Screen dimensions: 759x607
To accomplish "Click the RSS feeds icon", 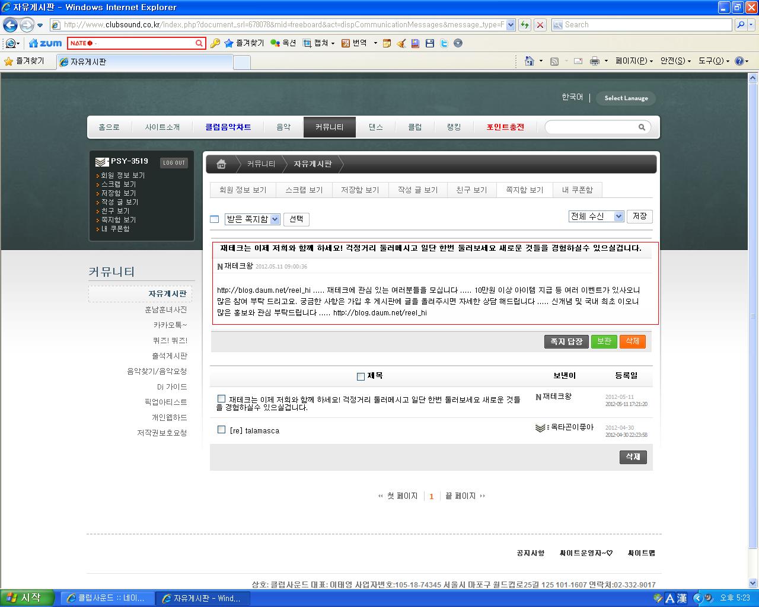I will tap(554, 61).
